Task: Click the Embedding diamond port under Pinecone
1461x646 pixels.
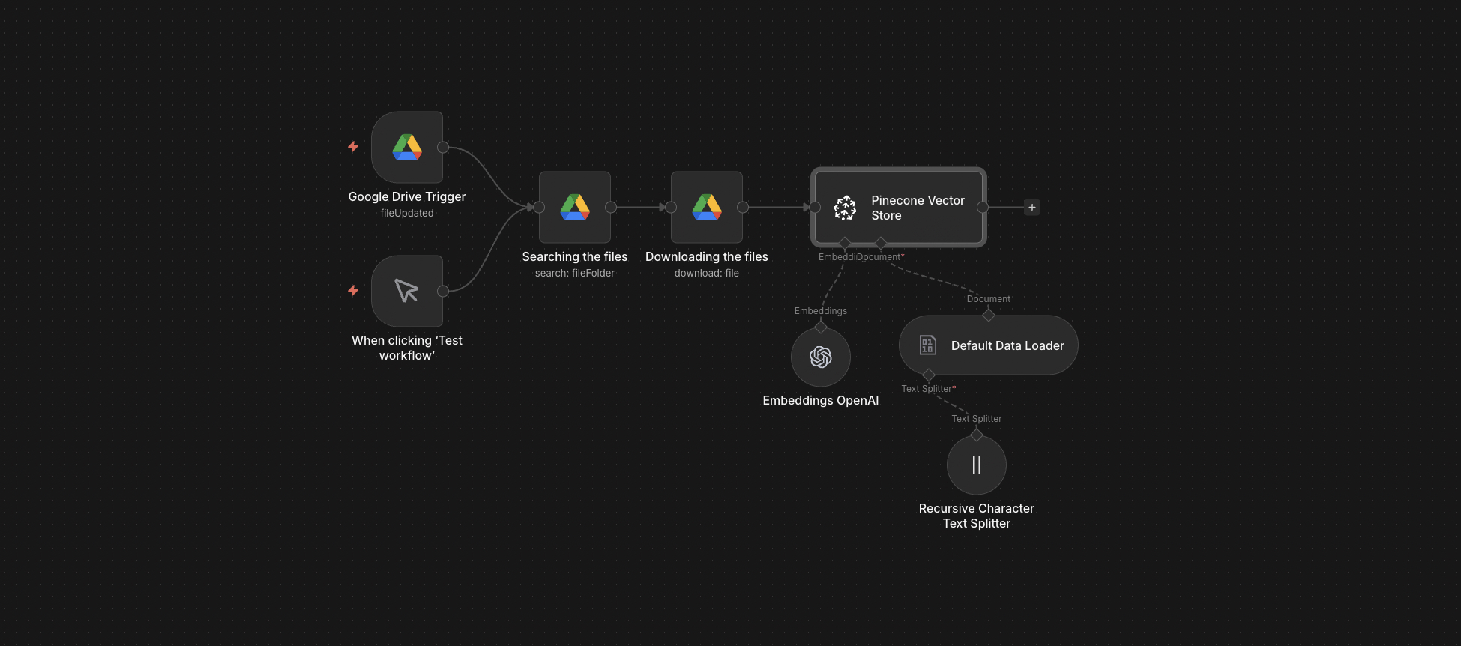Action: [x=845, y=243]
